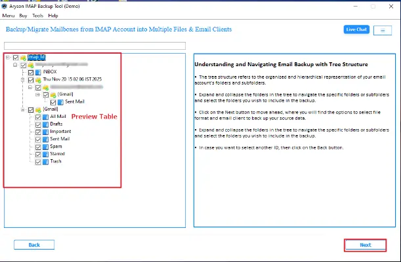Click the Trash folder icon
The image size is (401, 262).
coord(45,162)
